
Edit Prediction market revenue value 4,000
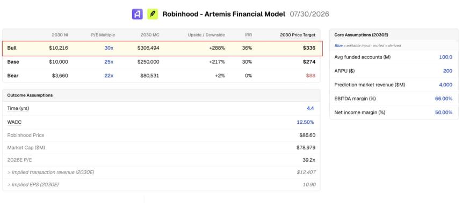tap(446, 85)
